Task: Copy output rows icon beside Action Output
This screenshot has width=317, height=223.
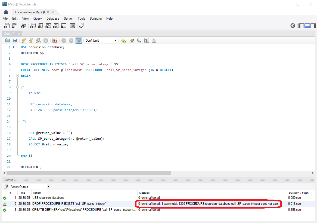Action: pyautogui.click(x=6, y=187)
